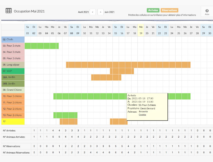Click the orange reservation bar in 07. V.I.P row

point(122,71)
